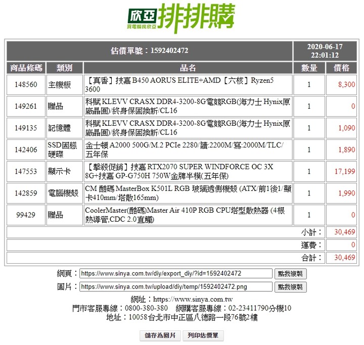The height and width of the screenshot is (345, 364).
Task: Select the 圖片 PNG URL field
Action: click(176, 287)
